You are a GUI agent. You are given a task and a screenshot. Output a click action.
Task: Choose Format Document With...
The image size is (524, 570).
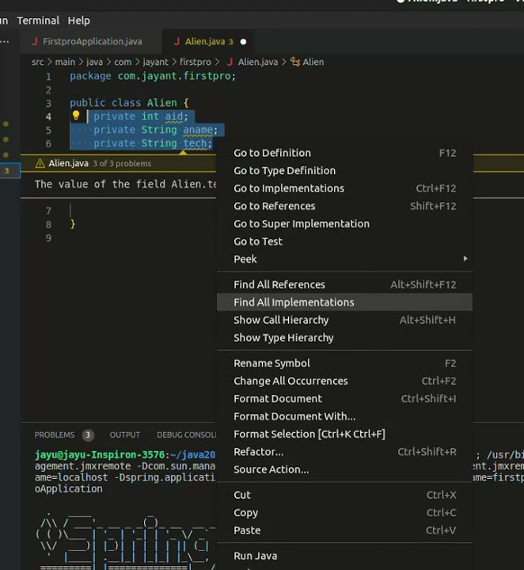pyautogui.click(x=344, y=416)
